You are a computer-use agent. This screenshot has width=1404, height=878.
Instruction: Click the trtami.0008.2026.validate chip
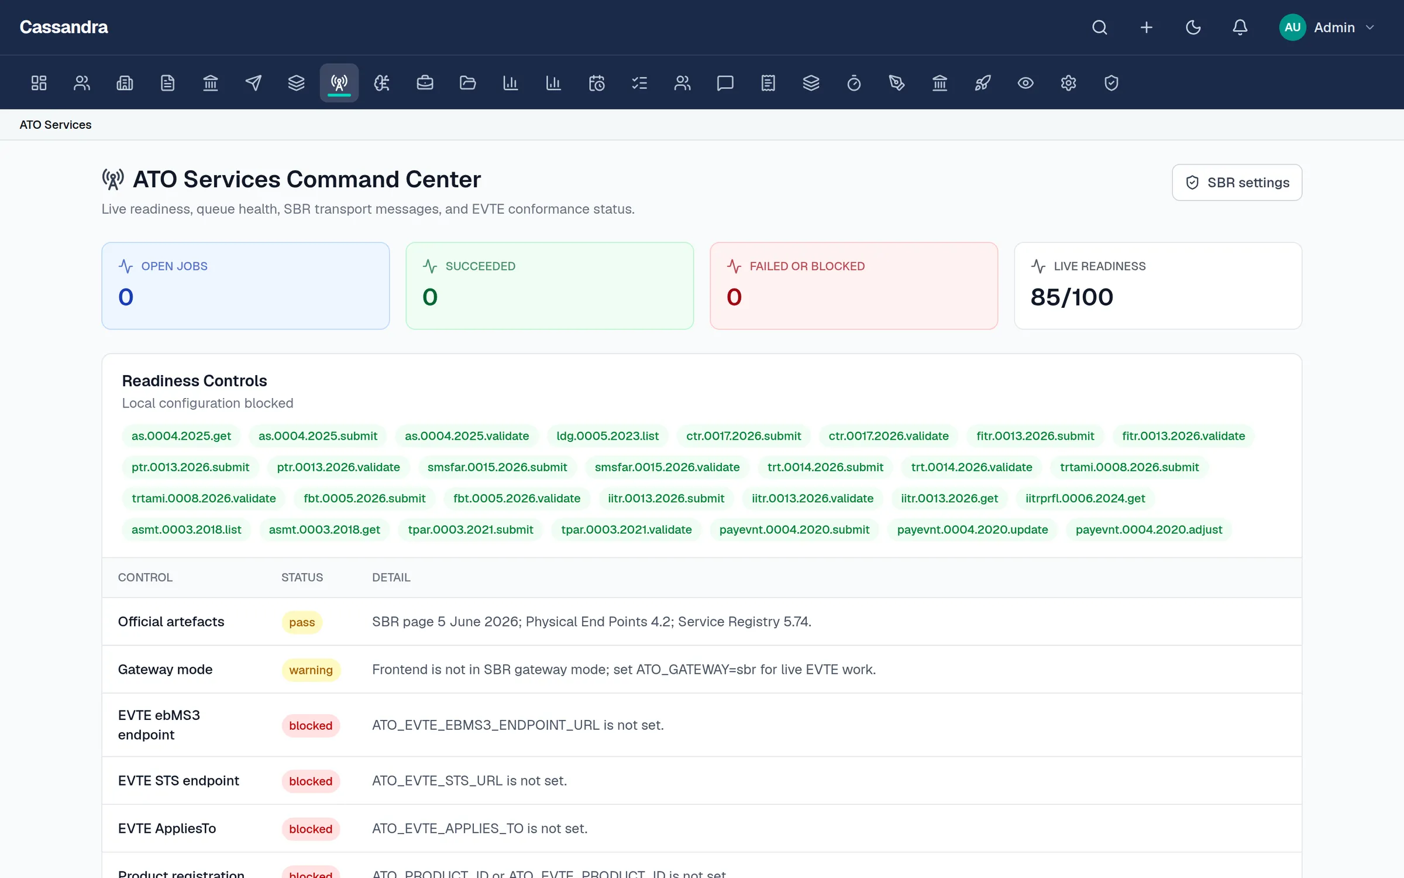pyautogui.click(x=204, y=498)
